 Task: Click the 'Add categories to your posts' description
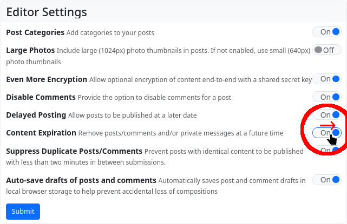[110, 32]
